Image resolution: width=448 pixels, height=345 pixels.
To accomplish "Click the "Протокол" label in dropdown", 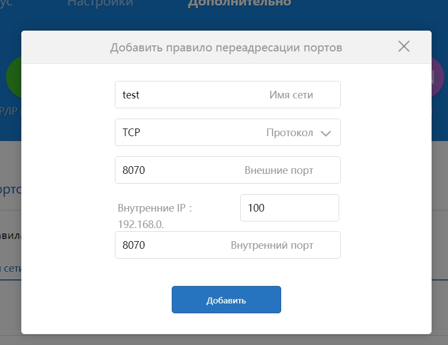I will 289,132.
